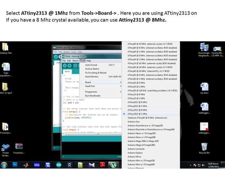The height and width of the screenshot is (169, 225).
Task: Select Arduino Uno from board list
Action: click(151, 122)
